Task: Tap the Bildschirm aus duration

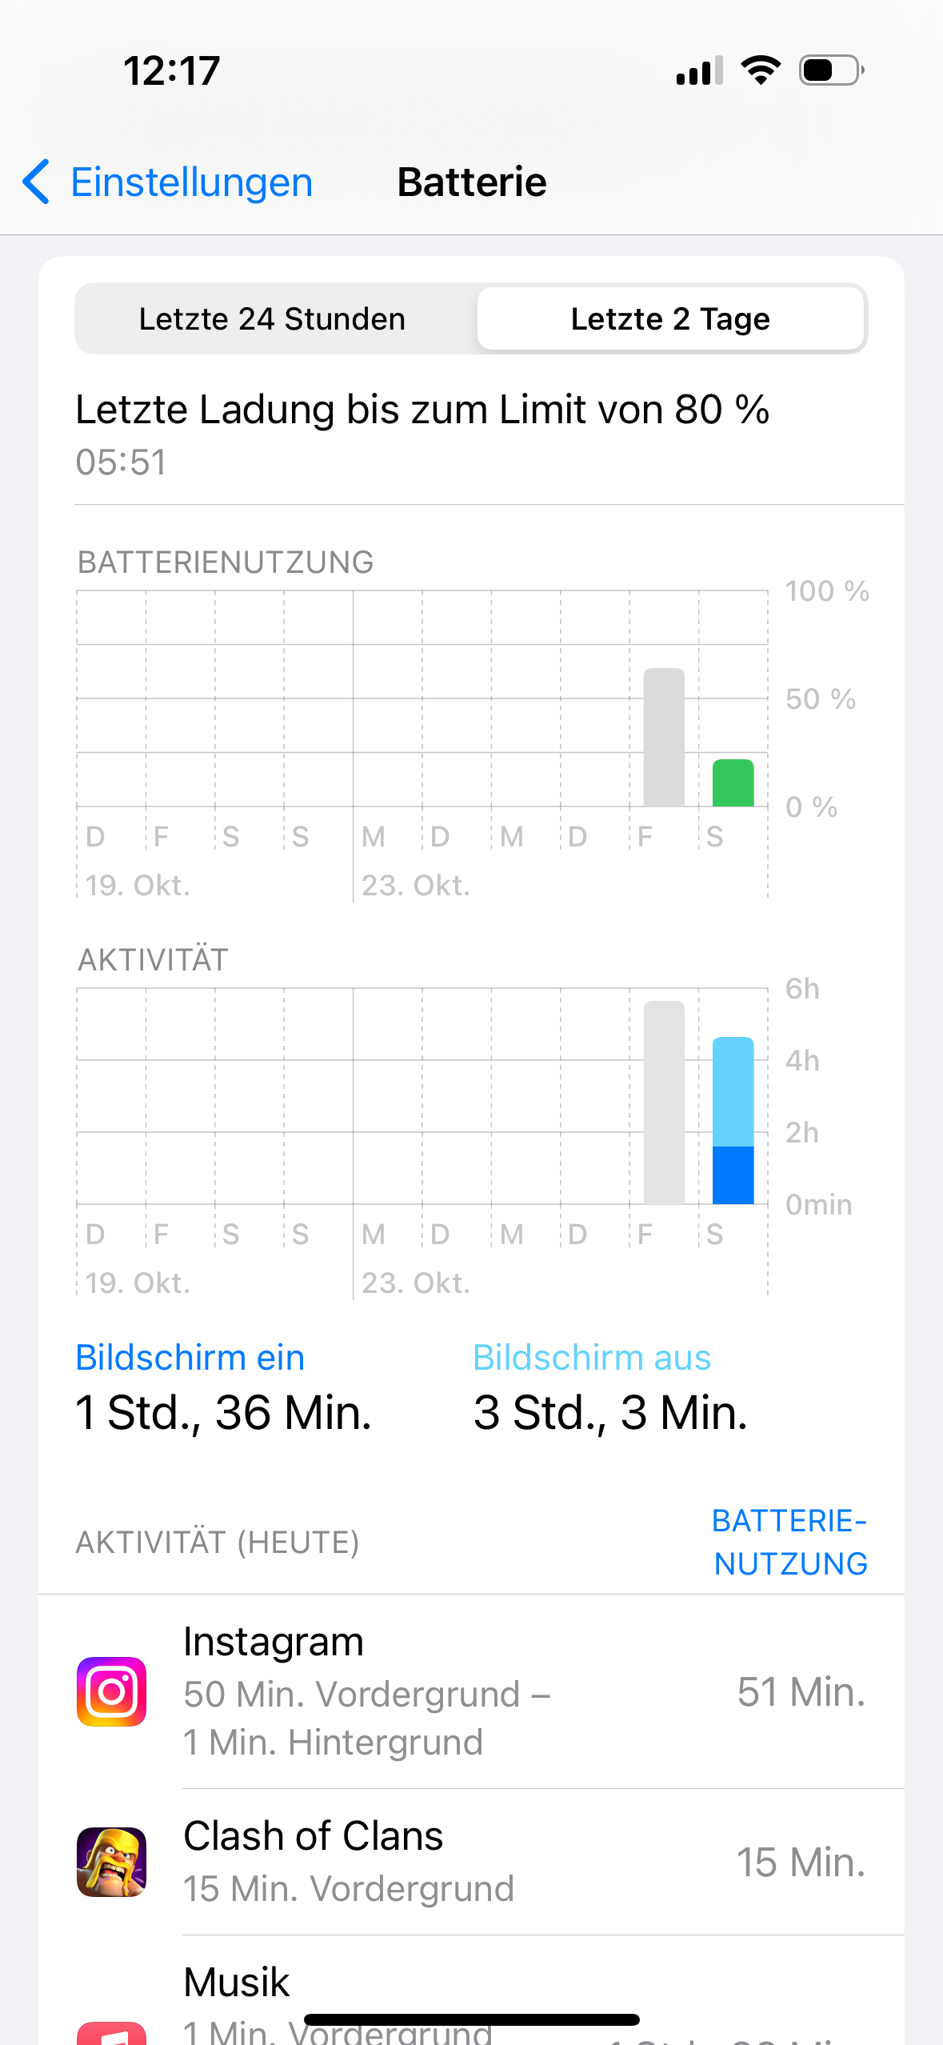Action: click(610, 1412)
